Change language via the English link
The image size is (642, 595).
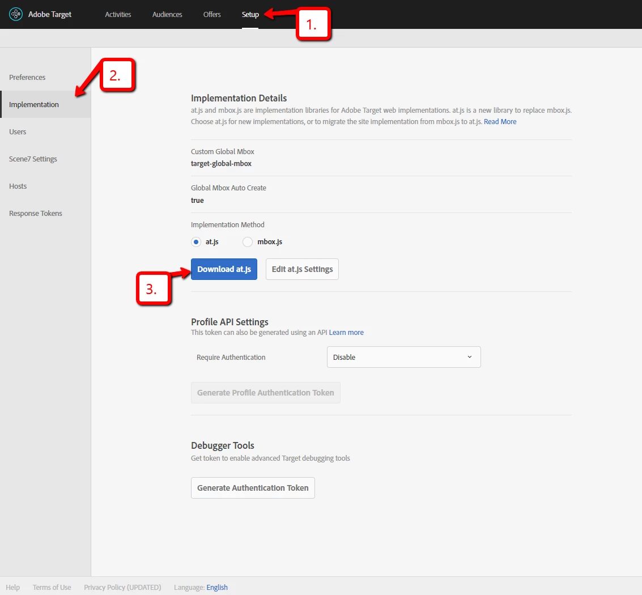217,587
